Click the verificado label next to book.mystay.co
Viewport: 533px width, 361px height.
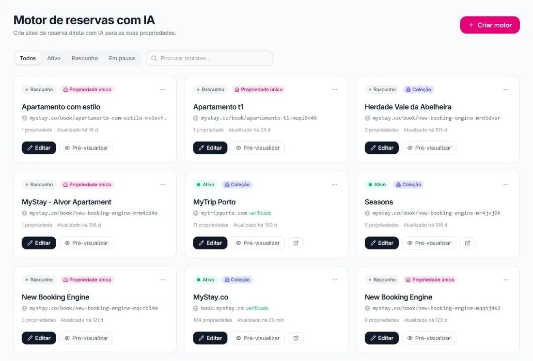click(257, 308)
